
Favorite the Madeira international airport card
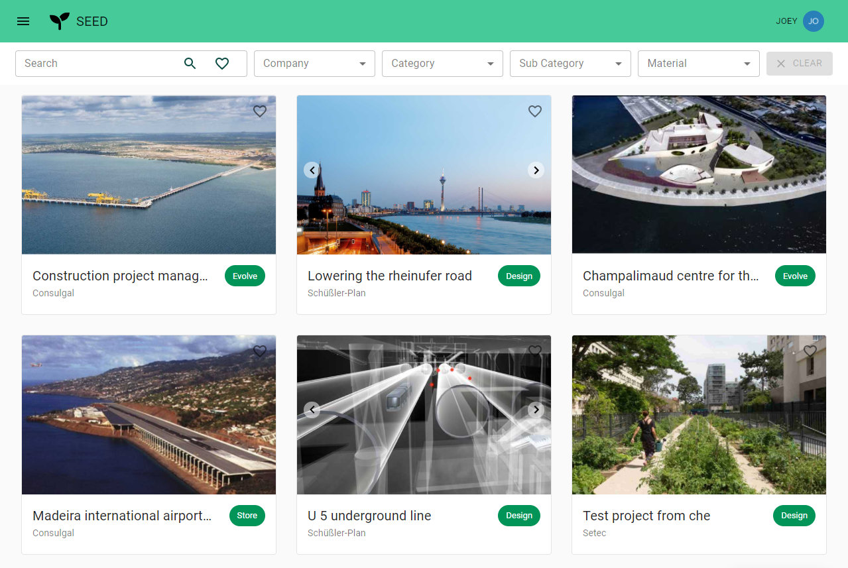(x=260, y=351)
